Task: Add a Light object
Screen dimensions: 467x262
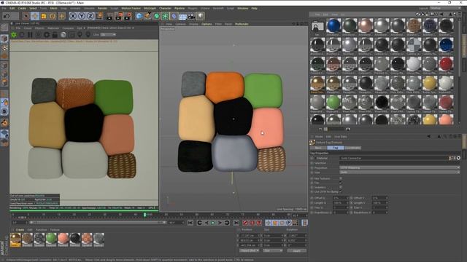Action: point(200,16)
